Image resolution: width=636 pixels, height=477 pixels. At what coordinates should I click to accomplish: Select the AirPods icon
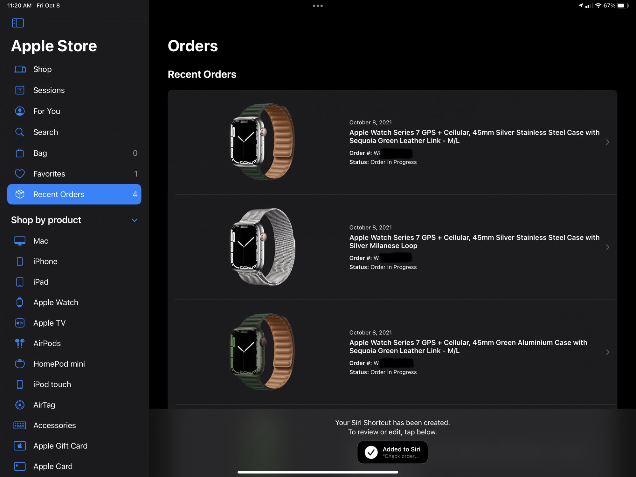(x=20, y=343)
